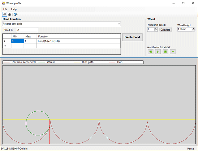Click the Pause status bar text
Image resolution: width=198 pixels, height=151 pixels.
point(191,149)
